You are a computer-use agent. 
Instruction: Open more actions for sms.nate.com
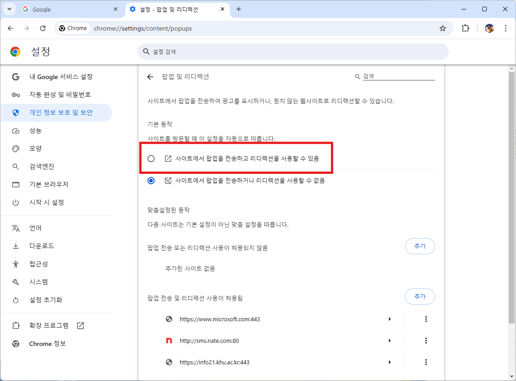click(x=426, y=341)
